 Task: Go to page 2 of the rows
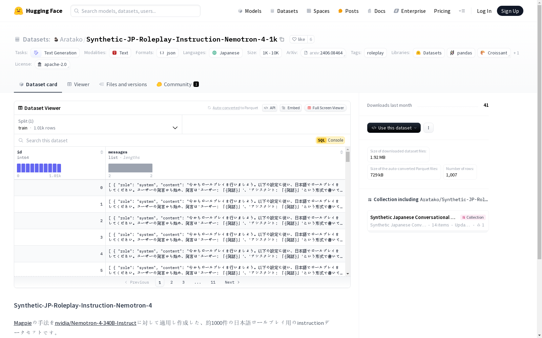[x=172, y=282]
